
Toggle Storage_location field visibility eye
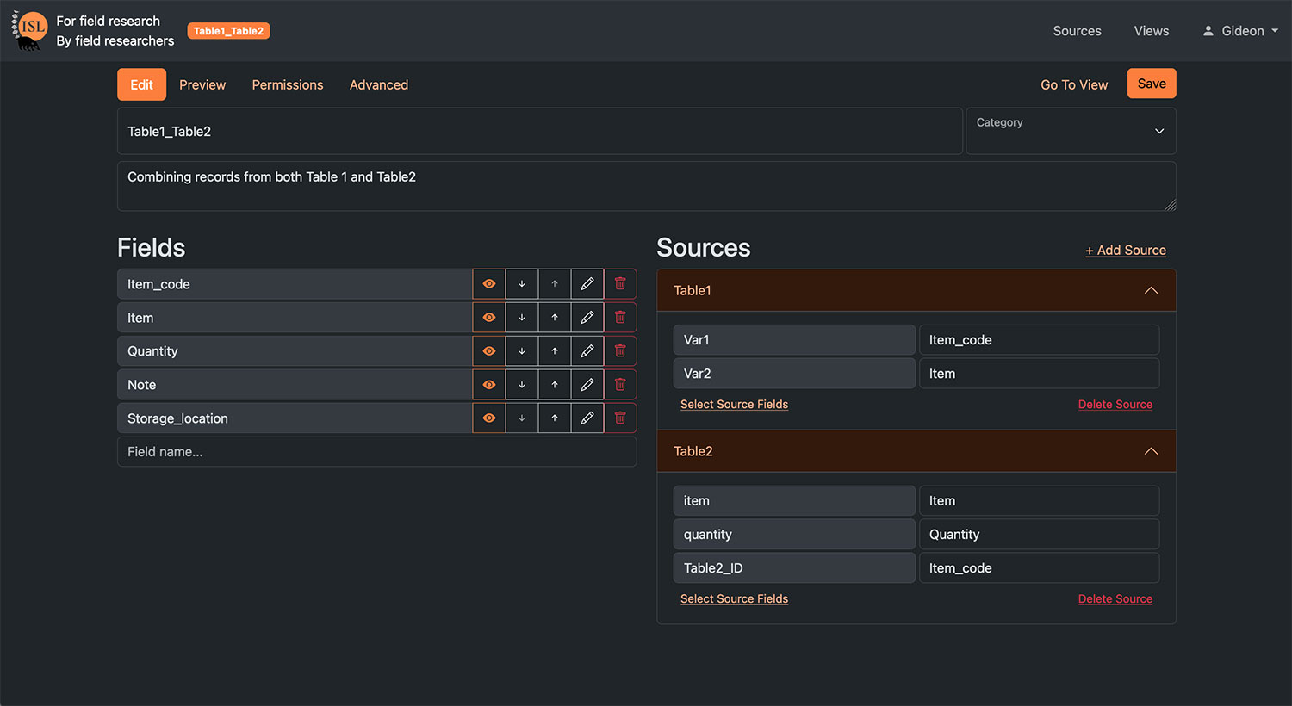[489, 418]
